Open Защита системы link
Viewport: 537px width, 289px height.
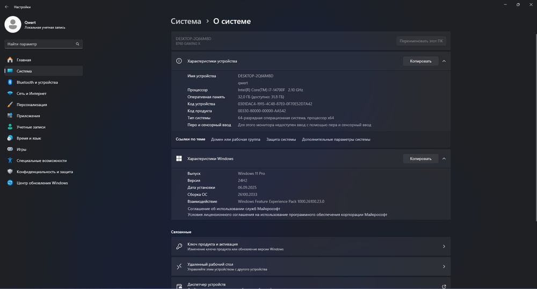281,139
